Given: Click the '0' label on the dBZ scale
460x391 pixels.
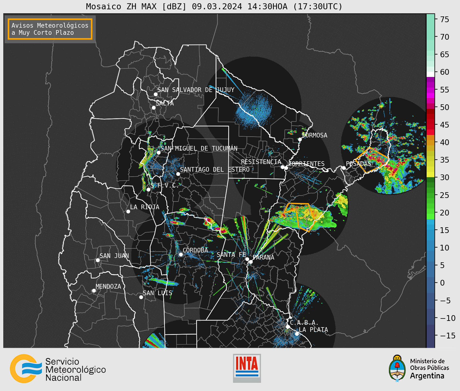Looking at the screenshot, I should tap(442, 283).
